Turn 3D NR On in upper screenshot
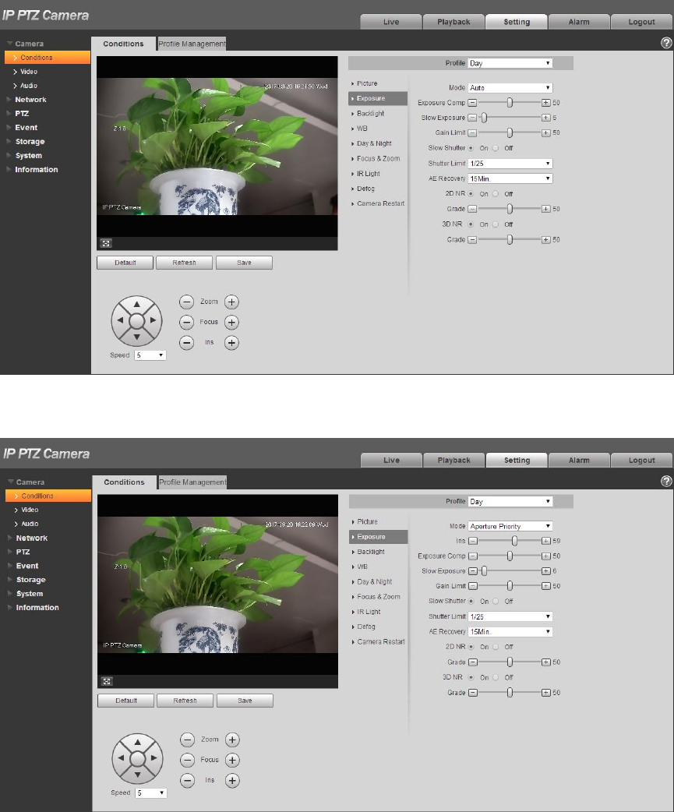 click(471, 224)
